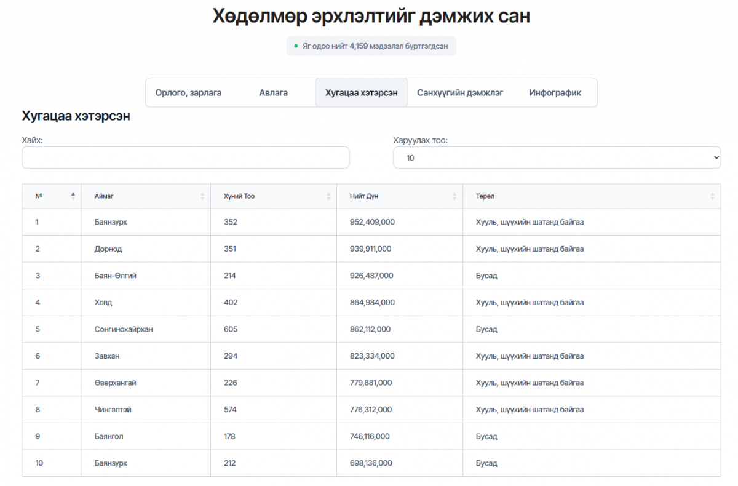This screenshot has height=486, width=738.
Task: Select the Хугацаа хэтэрсэн tab
Action: [361, 93]
